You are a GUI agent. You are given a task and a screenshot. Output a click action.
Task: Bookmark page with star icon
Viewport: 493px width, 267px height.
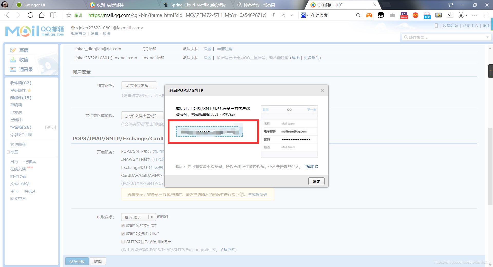coord(69,15)
